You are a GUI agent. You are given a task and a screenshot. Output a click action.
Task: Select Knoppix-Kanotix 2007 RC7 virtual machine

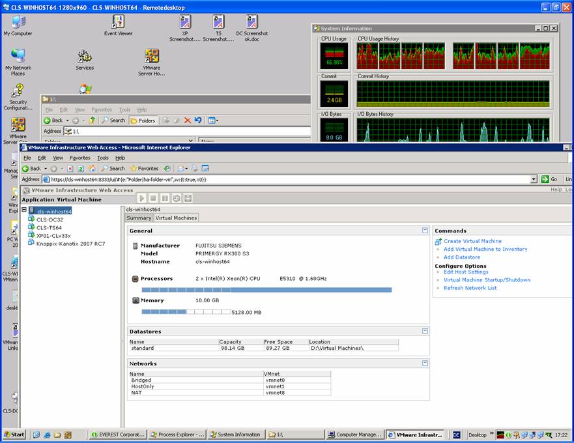pos(70,244)
